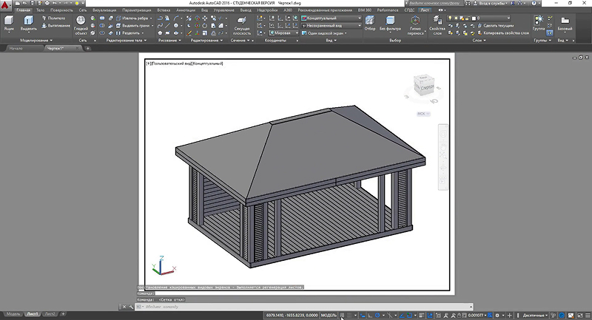Expand the Рисование panel

click(169, 41)
